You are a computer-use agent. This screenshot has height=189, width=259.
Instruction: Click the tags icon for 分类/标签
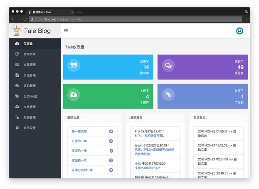click(17, 96)
